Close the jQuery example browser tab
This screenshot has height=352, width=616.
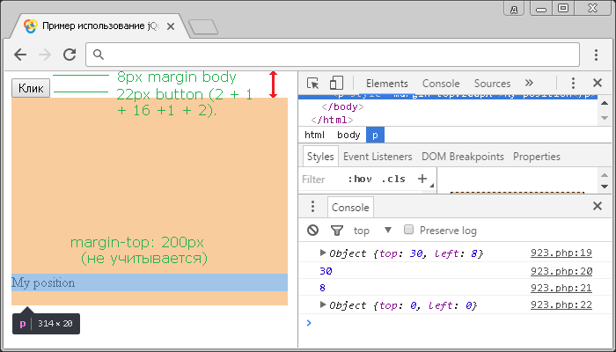click(x=171, y=26)
